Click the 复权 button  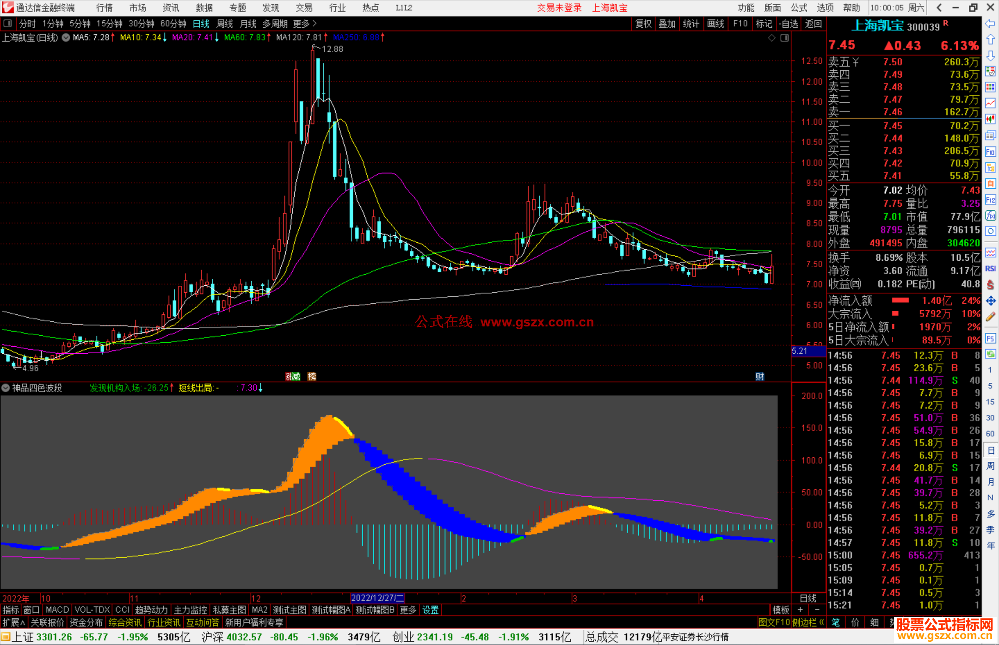[643, 24]
